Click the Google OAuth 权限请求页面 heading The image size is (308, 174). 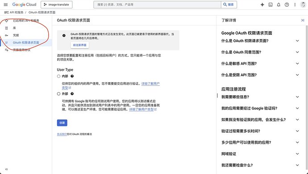[x=247, y=33]
